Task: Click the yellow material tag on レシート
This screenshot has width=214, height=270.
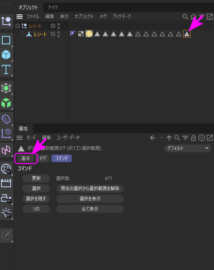Action: tap(89, 34)
